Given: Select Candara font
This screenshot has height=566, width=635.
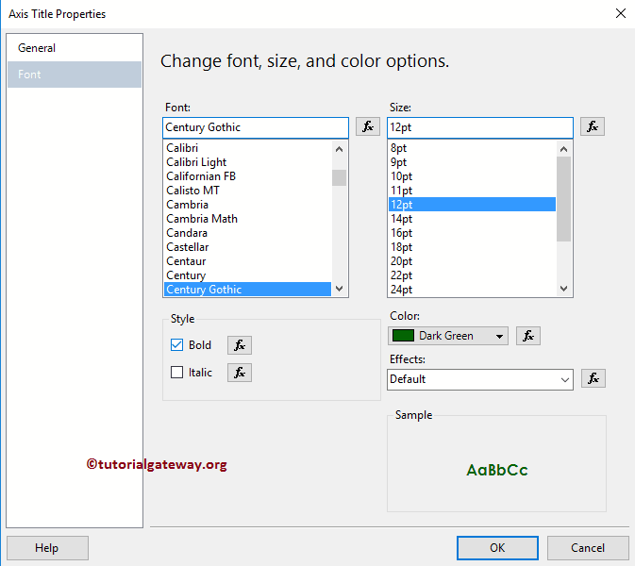Looking at the screenshot, I should pyautogui.click(x=247, y=233).
